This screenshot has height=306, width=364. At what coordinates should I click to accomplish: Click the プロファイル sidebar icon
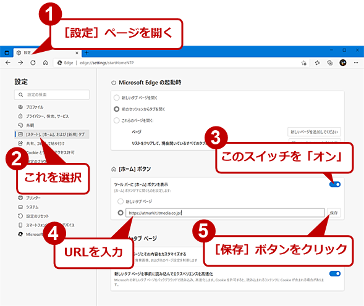(x=20, y=107)
